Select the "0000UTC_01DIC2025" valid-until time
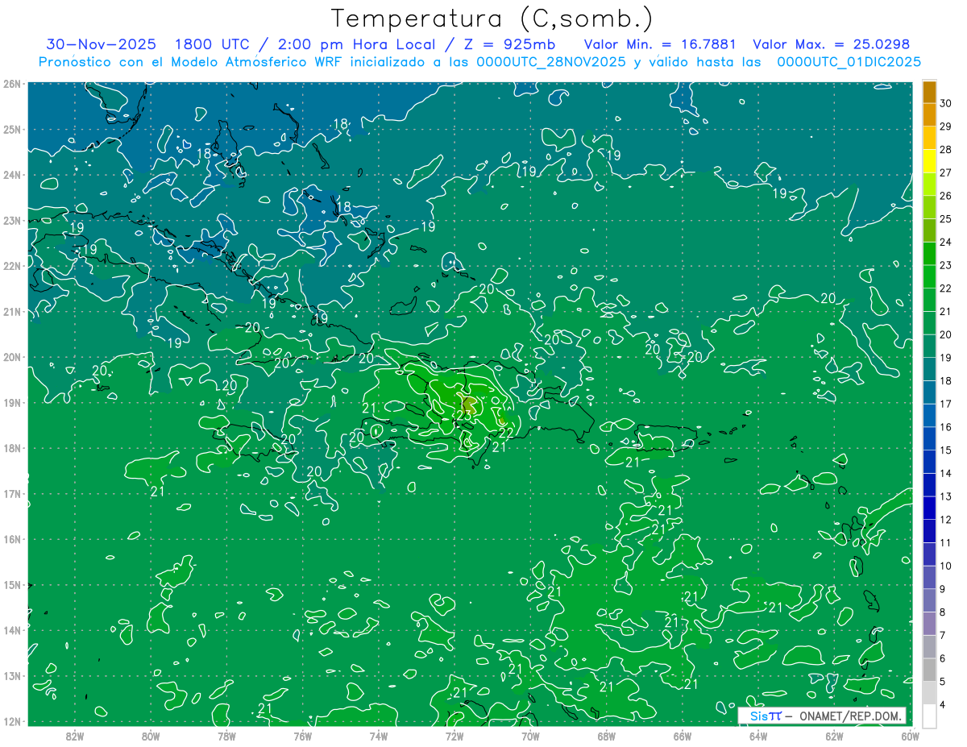Viewport: 967px width, 747px height. [x=849, y=62]
